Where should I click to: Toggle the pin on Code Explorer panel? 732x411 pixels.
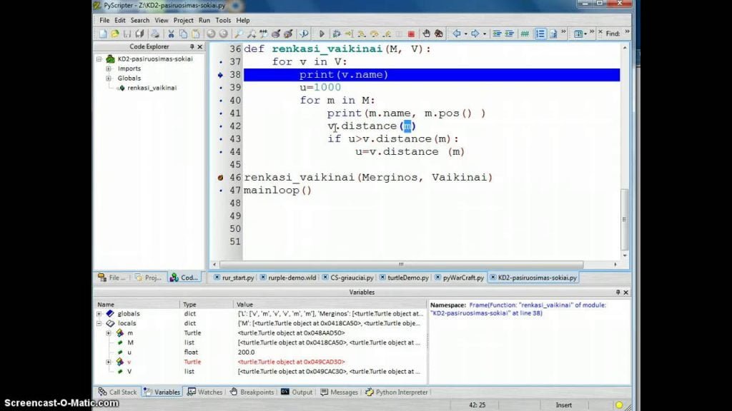(192, 46)
